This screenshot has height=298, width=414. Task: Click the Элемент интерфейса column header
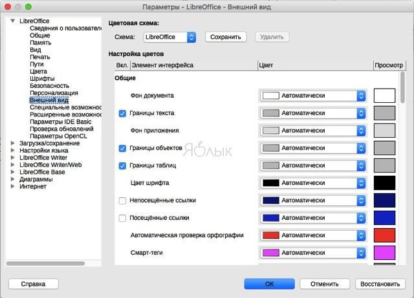(x=194, y=65)
